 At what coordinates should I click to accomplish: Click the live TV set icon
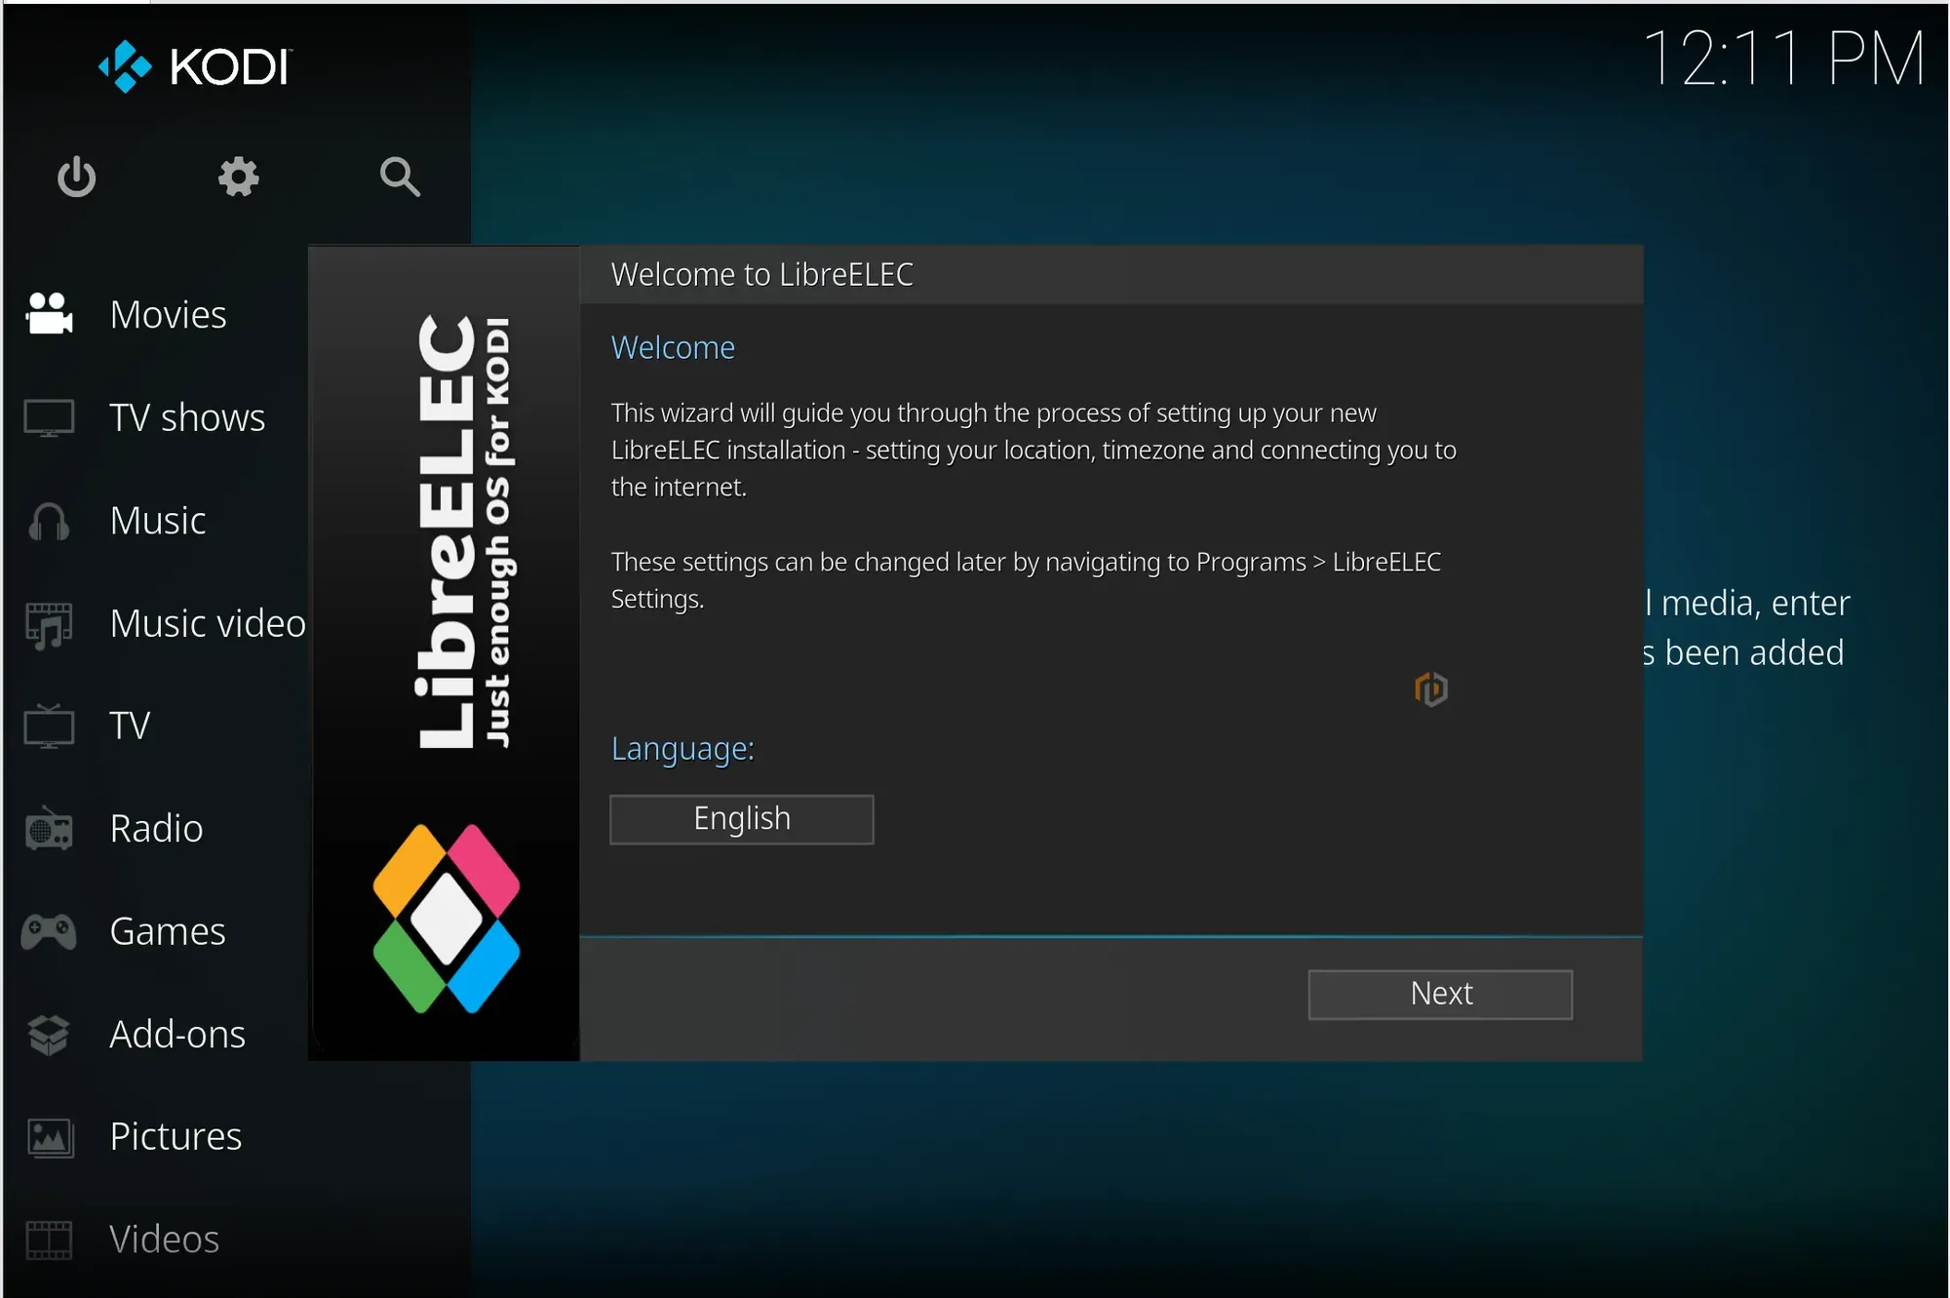(x=49, y=727)
